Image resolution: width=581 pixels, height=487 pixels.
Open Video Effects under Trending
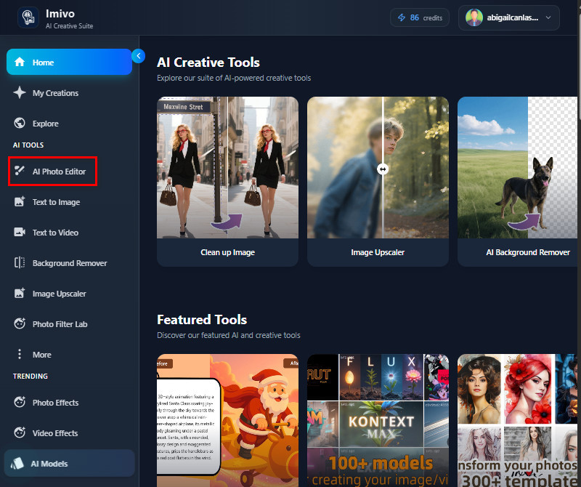(x=69, y=432)
